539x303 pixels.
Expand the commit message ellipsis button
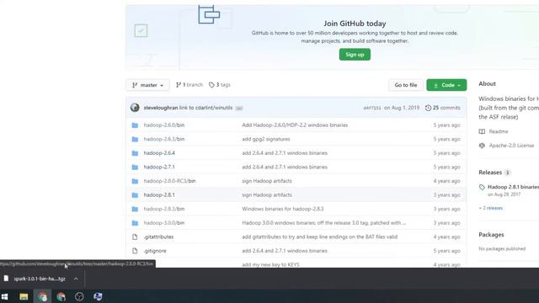pyautogui.click(x=239, y=108)
